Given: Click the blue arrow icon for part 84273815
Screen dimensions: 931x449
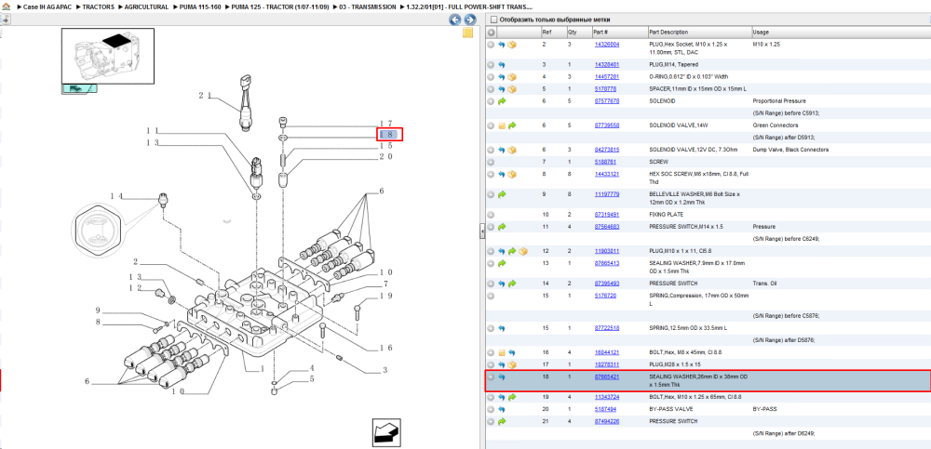Looking at the screenshot, I should click(501, 150).
